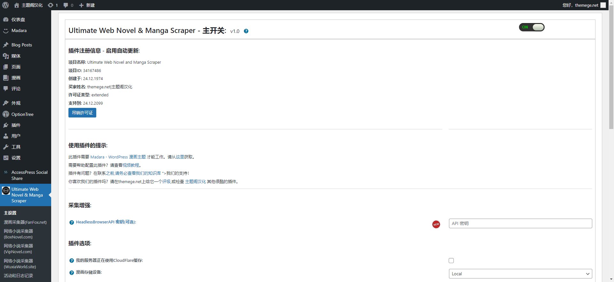614x282 pixels.
Task: Focus the API 密钥 input field
Action: pyautogui.click(x=520, y=223)
